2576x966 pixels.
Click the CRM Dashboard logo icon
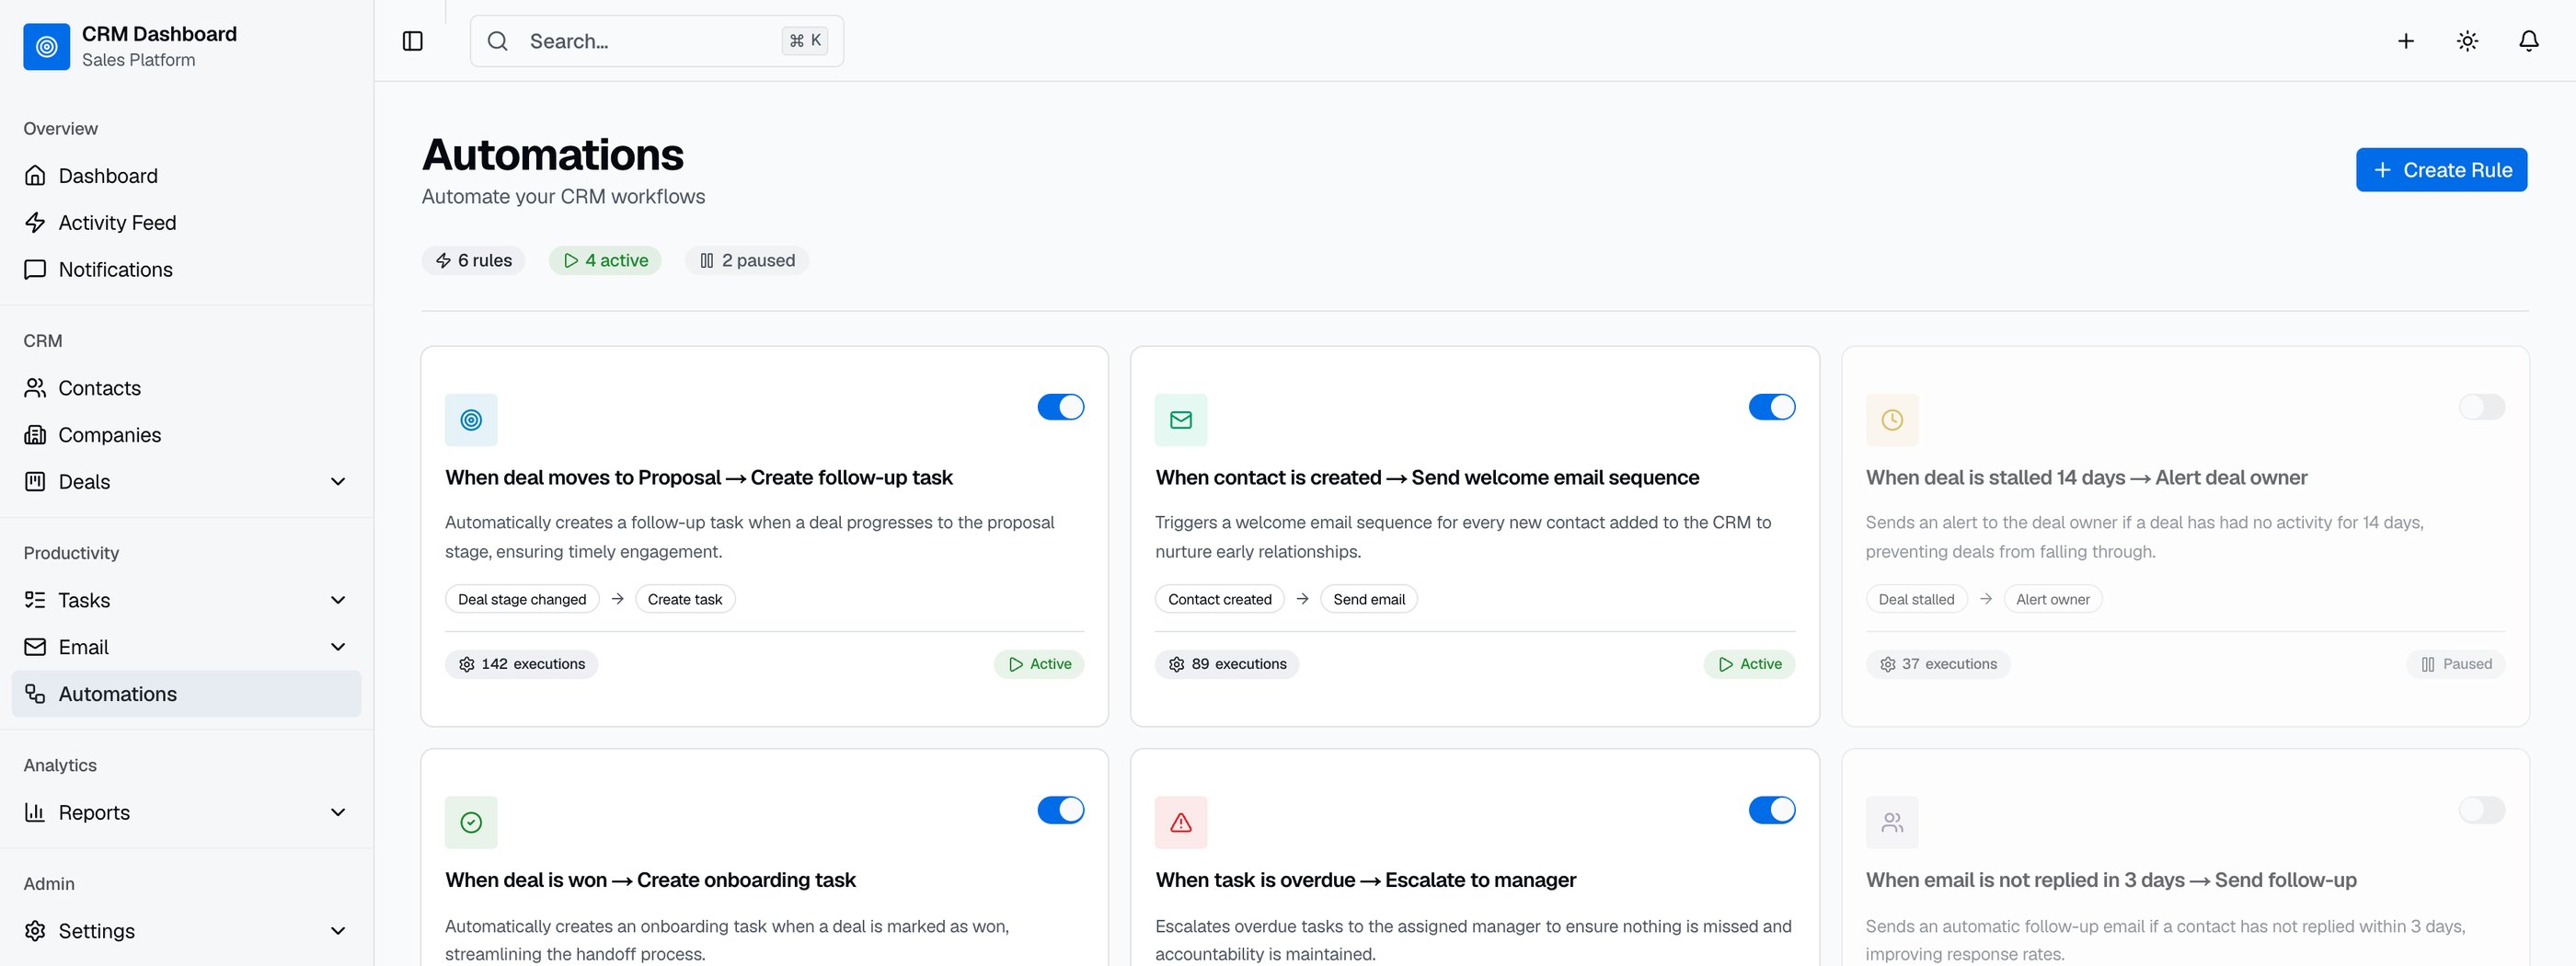[x=46, y=46]
